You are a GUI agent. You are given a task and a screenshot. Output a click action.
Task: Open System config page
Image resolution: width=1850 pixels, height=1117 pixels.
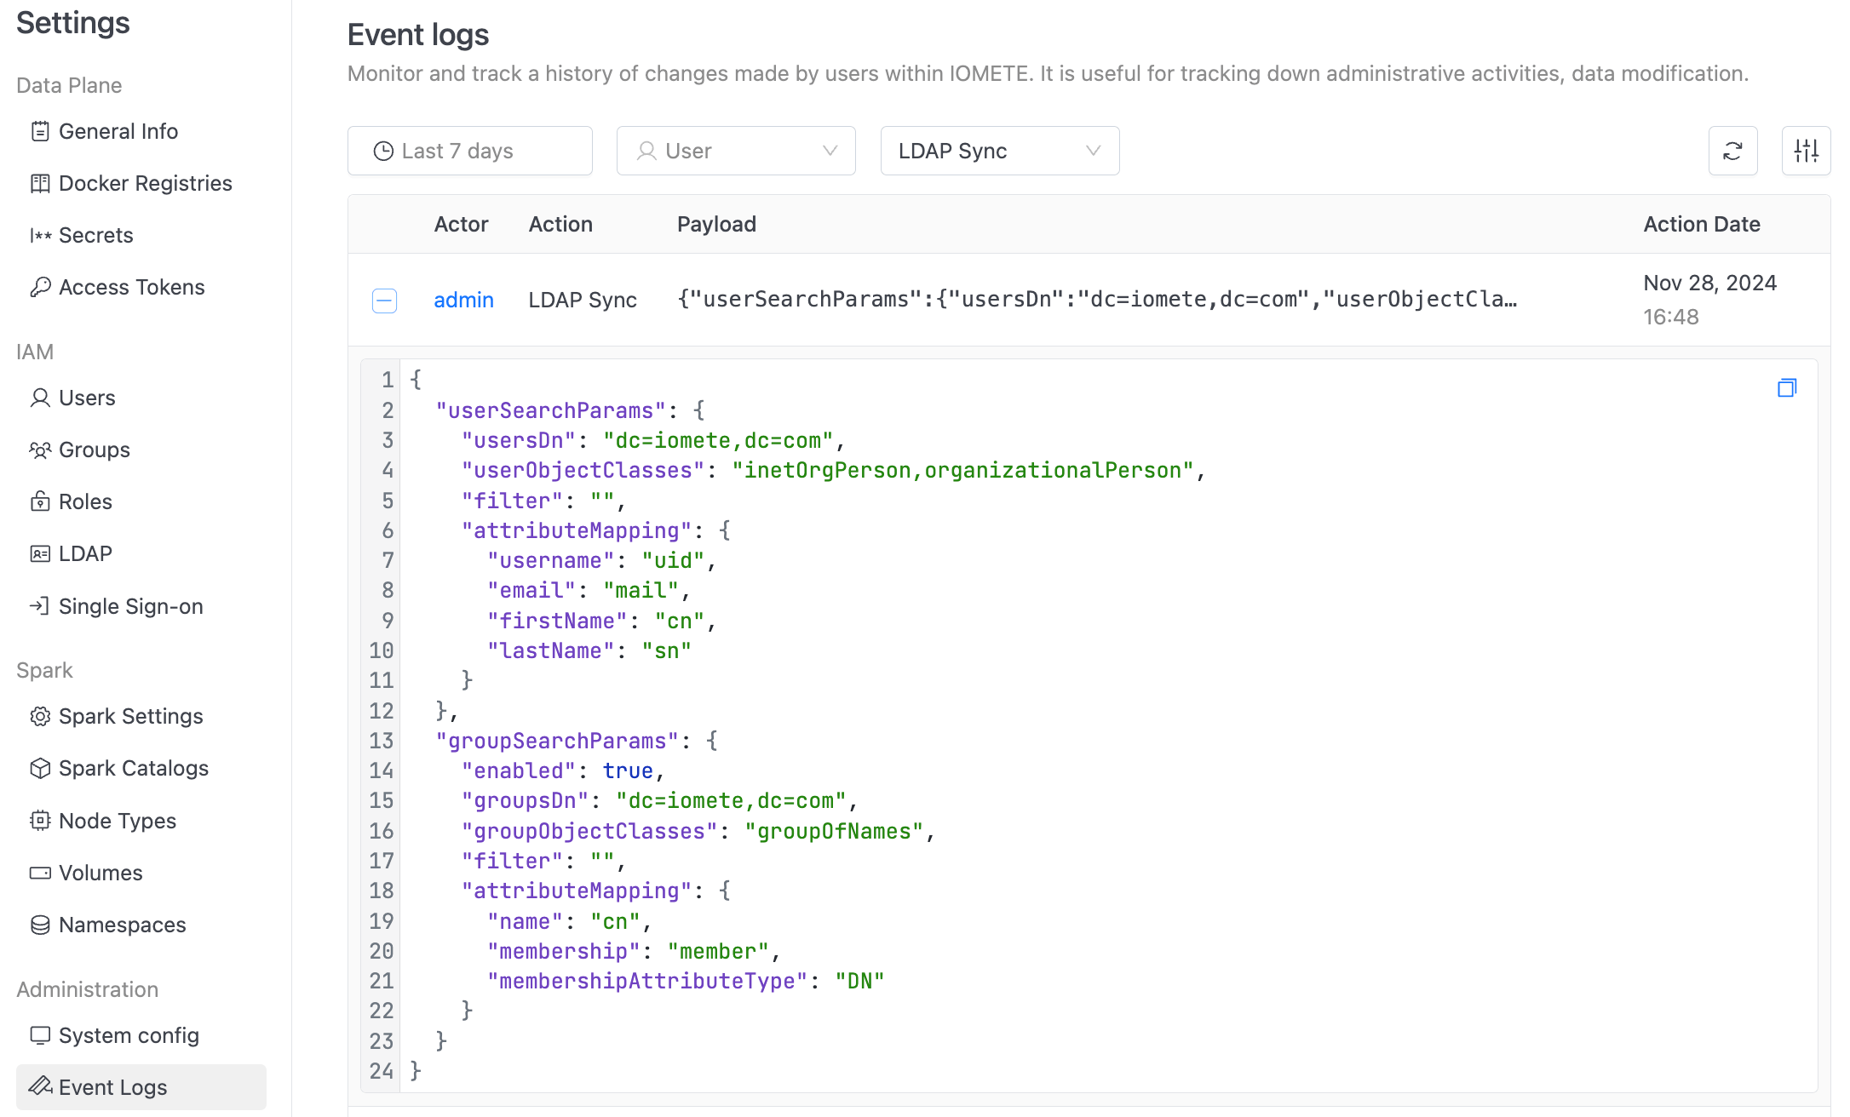click(x=129, y=1035)
